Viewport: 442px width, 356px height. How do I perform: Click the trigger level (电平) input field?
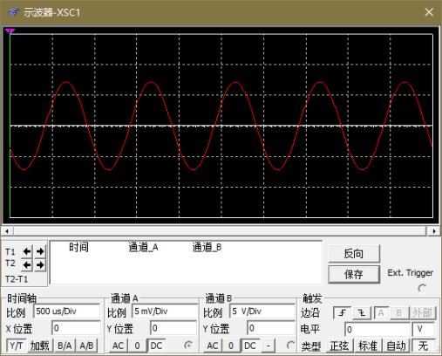click(x=377, y=329)
